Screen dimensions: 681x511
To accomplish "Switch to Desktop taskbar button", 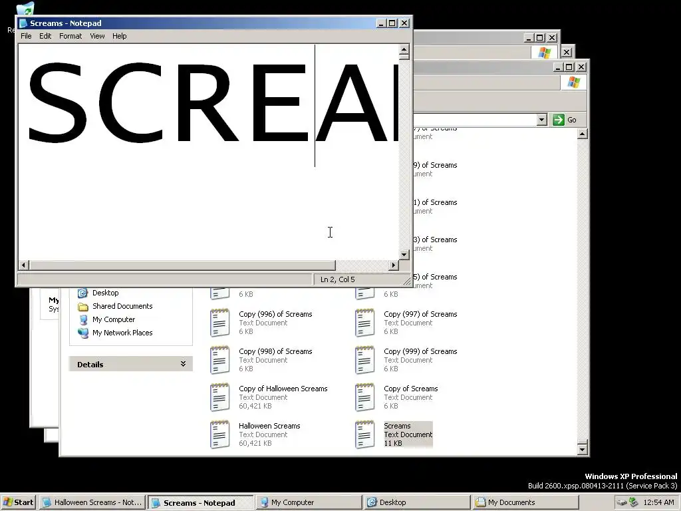I will (x=417, y=503).
